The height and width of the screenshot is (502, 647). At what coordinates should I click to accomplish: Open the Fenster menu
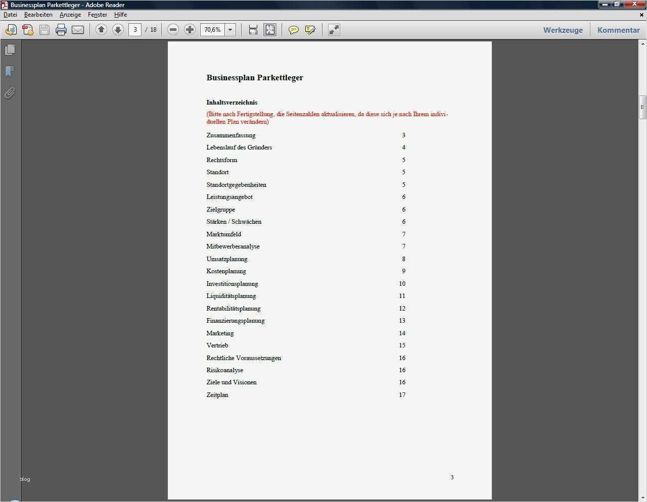coord(97,14)
